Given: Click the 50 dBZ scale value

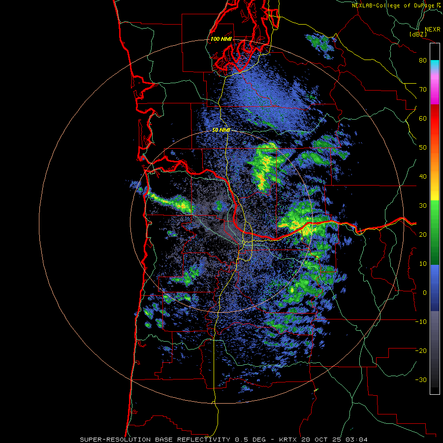Looking at the screenshot, I should click(423, 148).
